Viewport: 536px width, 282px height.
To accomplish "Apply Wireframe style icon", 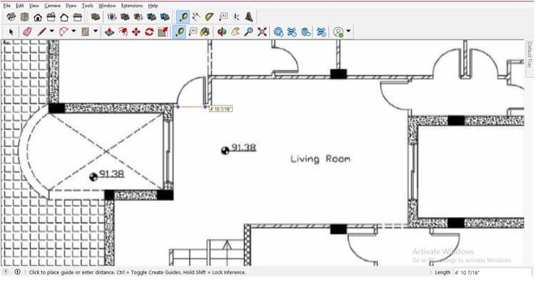I will click(112, 16).
